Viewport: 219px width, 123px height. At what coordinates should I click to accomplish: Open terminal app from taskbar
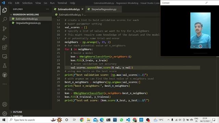108,120
